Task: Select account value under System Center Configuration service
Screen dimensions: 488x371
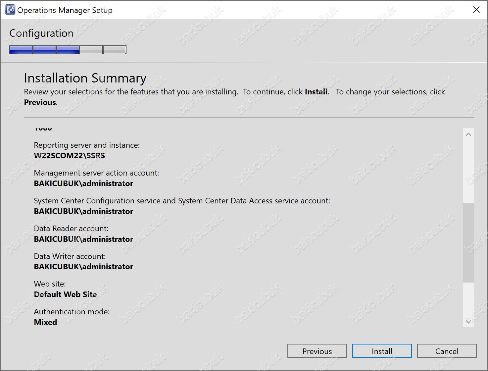Action: pos(83,211)
